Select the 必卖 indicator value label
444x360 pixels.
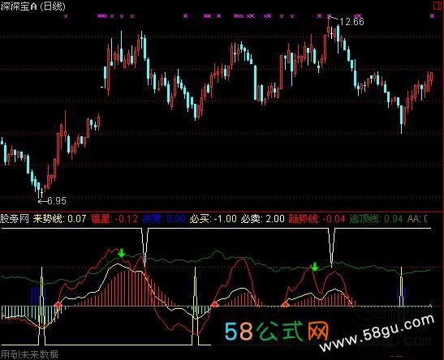(262, 219)
